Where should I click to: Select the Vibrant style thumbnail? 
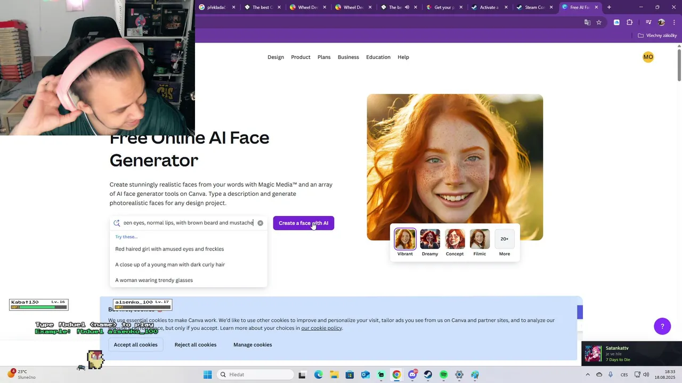point(405,239)
